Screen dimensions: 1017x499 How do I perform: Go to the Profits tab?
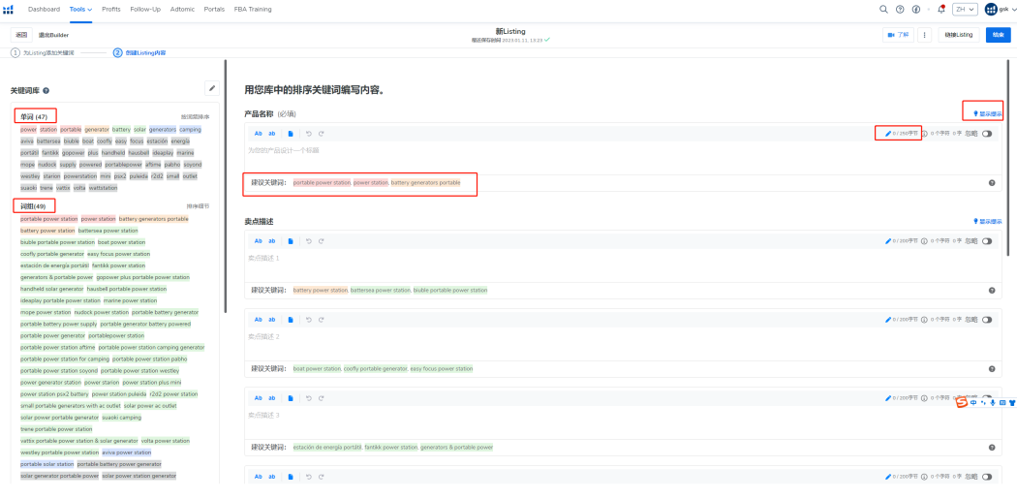[x=111, y=9]
